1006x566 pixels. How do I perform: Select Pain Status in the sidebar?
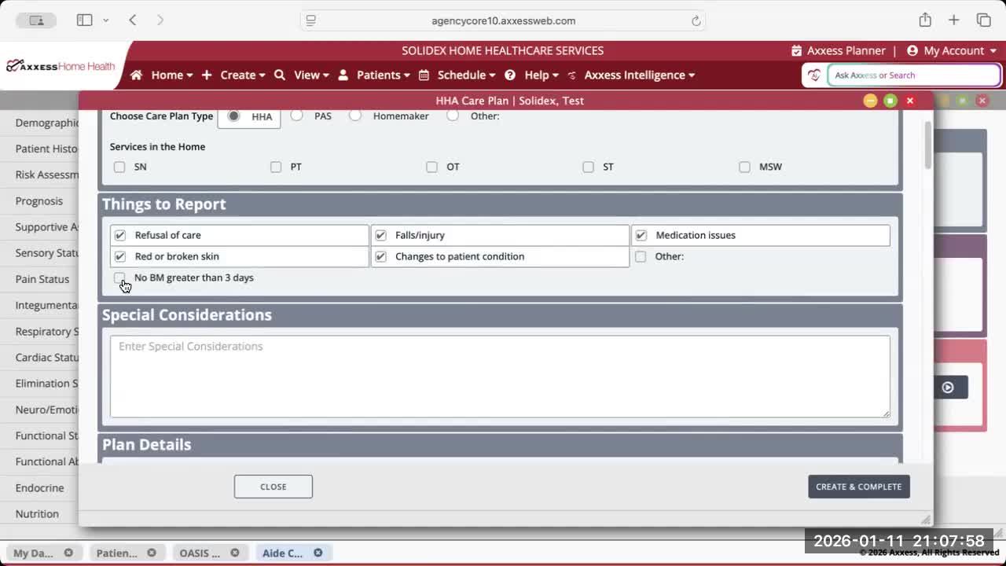[x=42, y=279]
